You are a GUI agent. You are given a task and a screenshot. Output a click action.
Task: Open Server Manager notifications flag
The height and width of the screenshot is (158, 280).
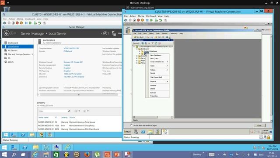(114, 33)
